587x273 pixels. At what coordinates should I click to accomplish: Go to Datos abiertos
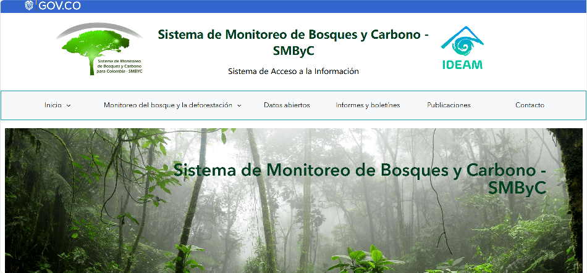point(287,105)
